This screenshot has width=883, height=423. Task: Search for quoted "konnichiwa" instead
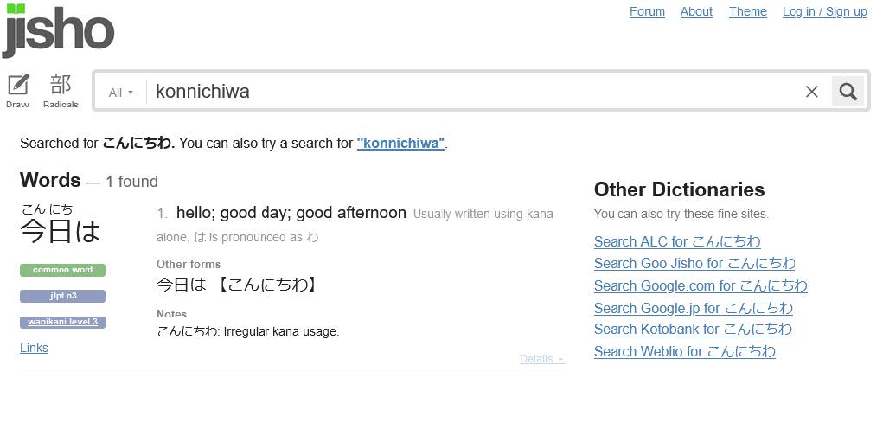point(400,143)
